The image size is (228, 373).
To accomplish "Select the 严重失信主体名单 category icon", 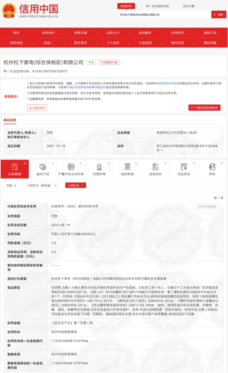I will tap(71, 169).
